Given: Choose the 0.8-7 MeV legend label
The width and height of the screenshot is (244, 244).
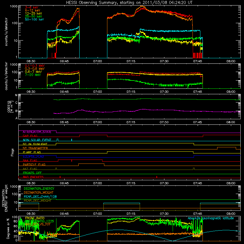Looking at the screenshot, I should 34,72.
